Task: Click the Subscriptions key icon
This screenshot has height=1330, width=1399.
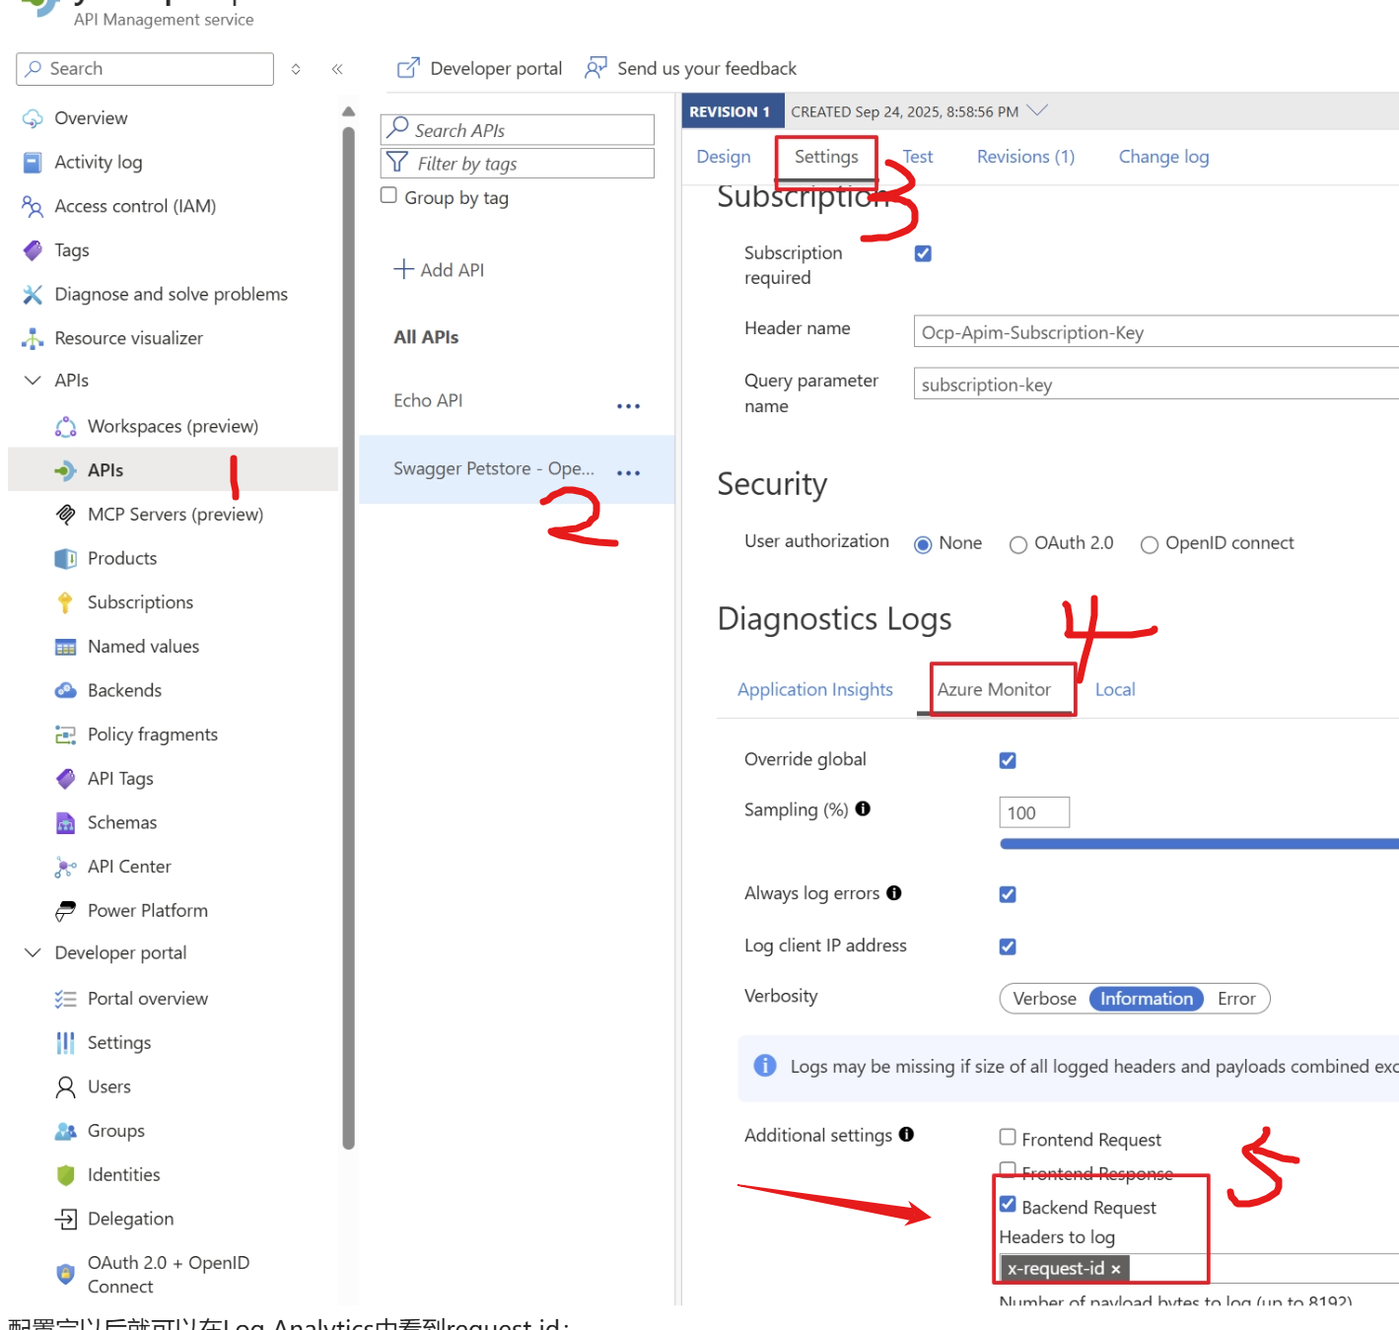Action: 66,602
